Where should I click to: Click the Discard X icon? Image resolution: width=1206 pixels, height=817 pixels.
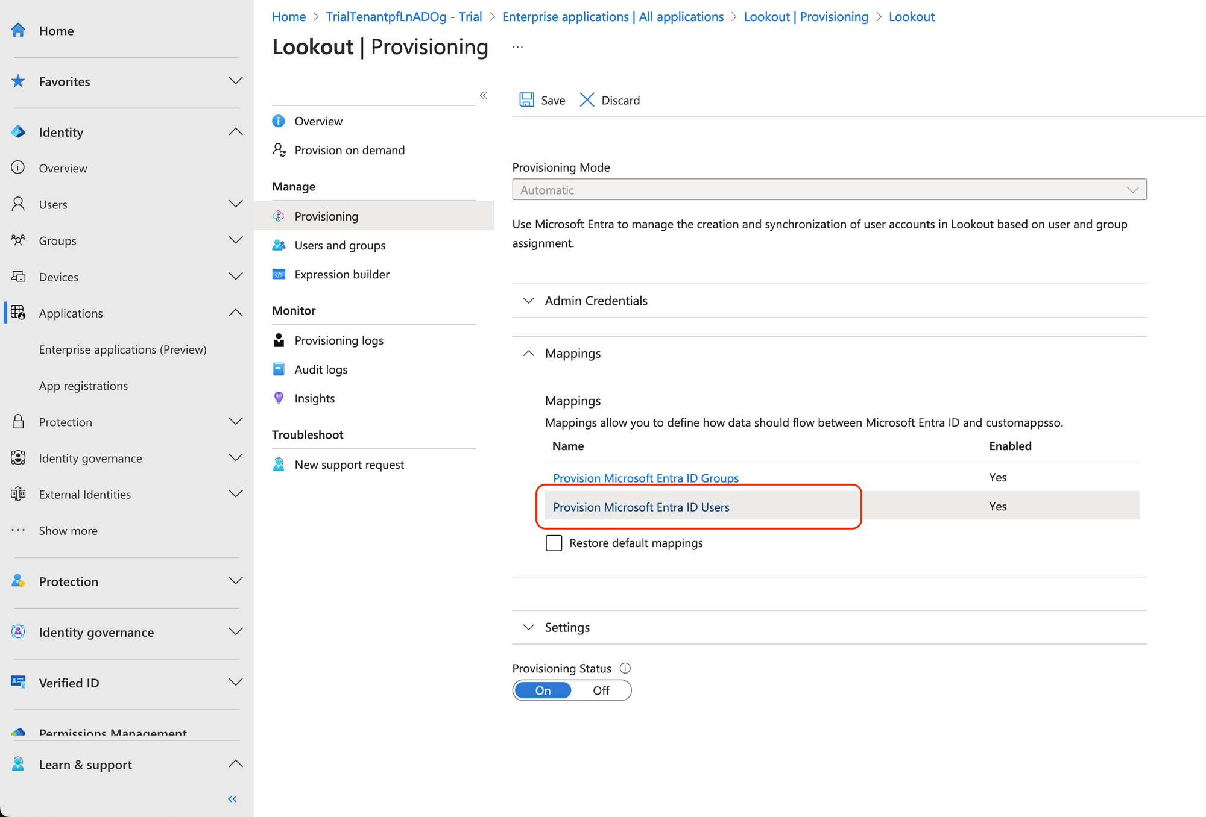click(587, 100)
